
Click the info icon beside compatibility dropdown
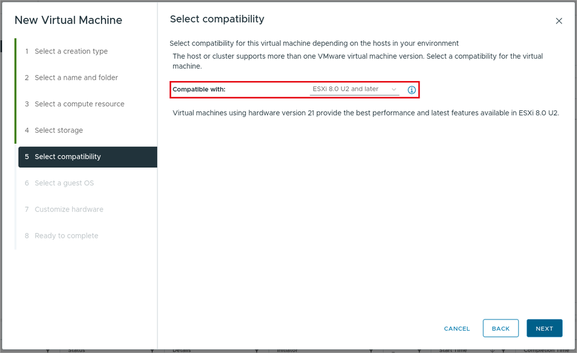click(411, 89)
